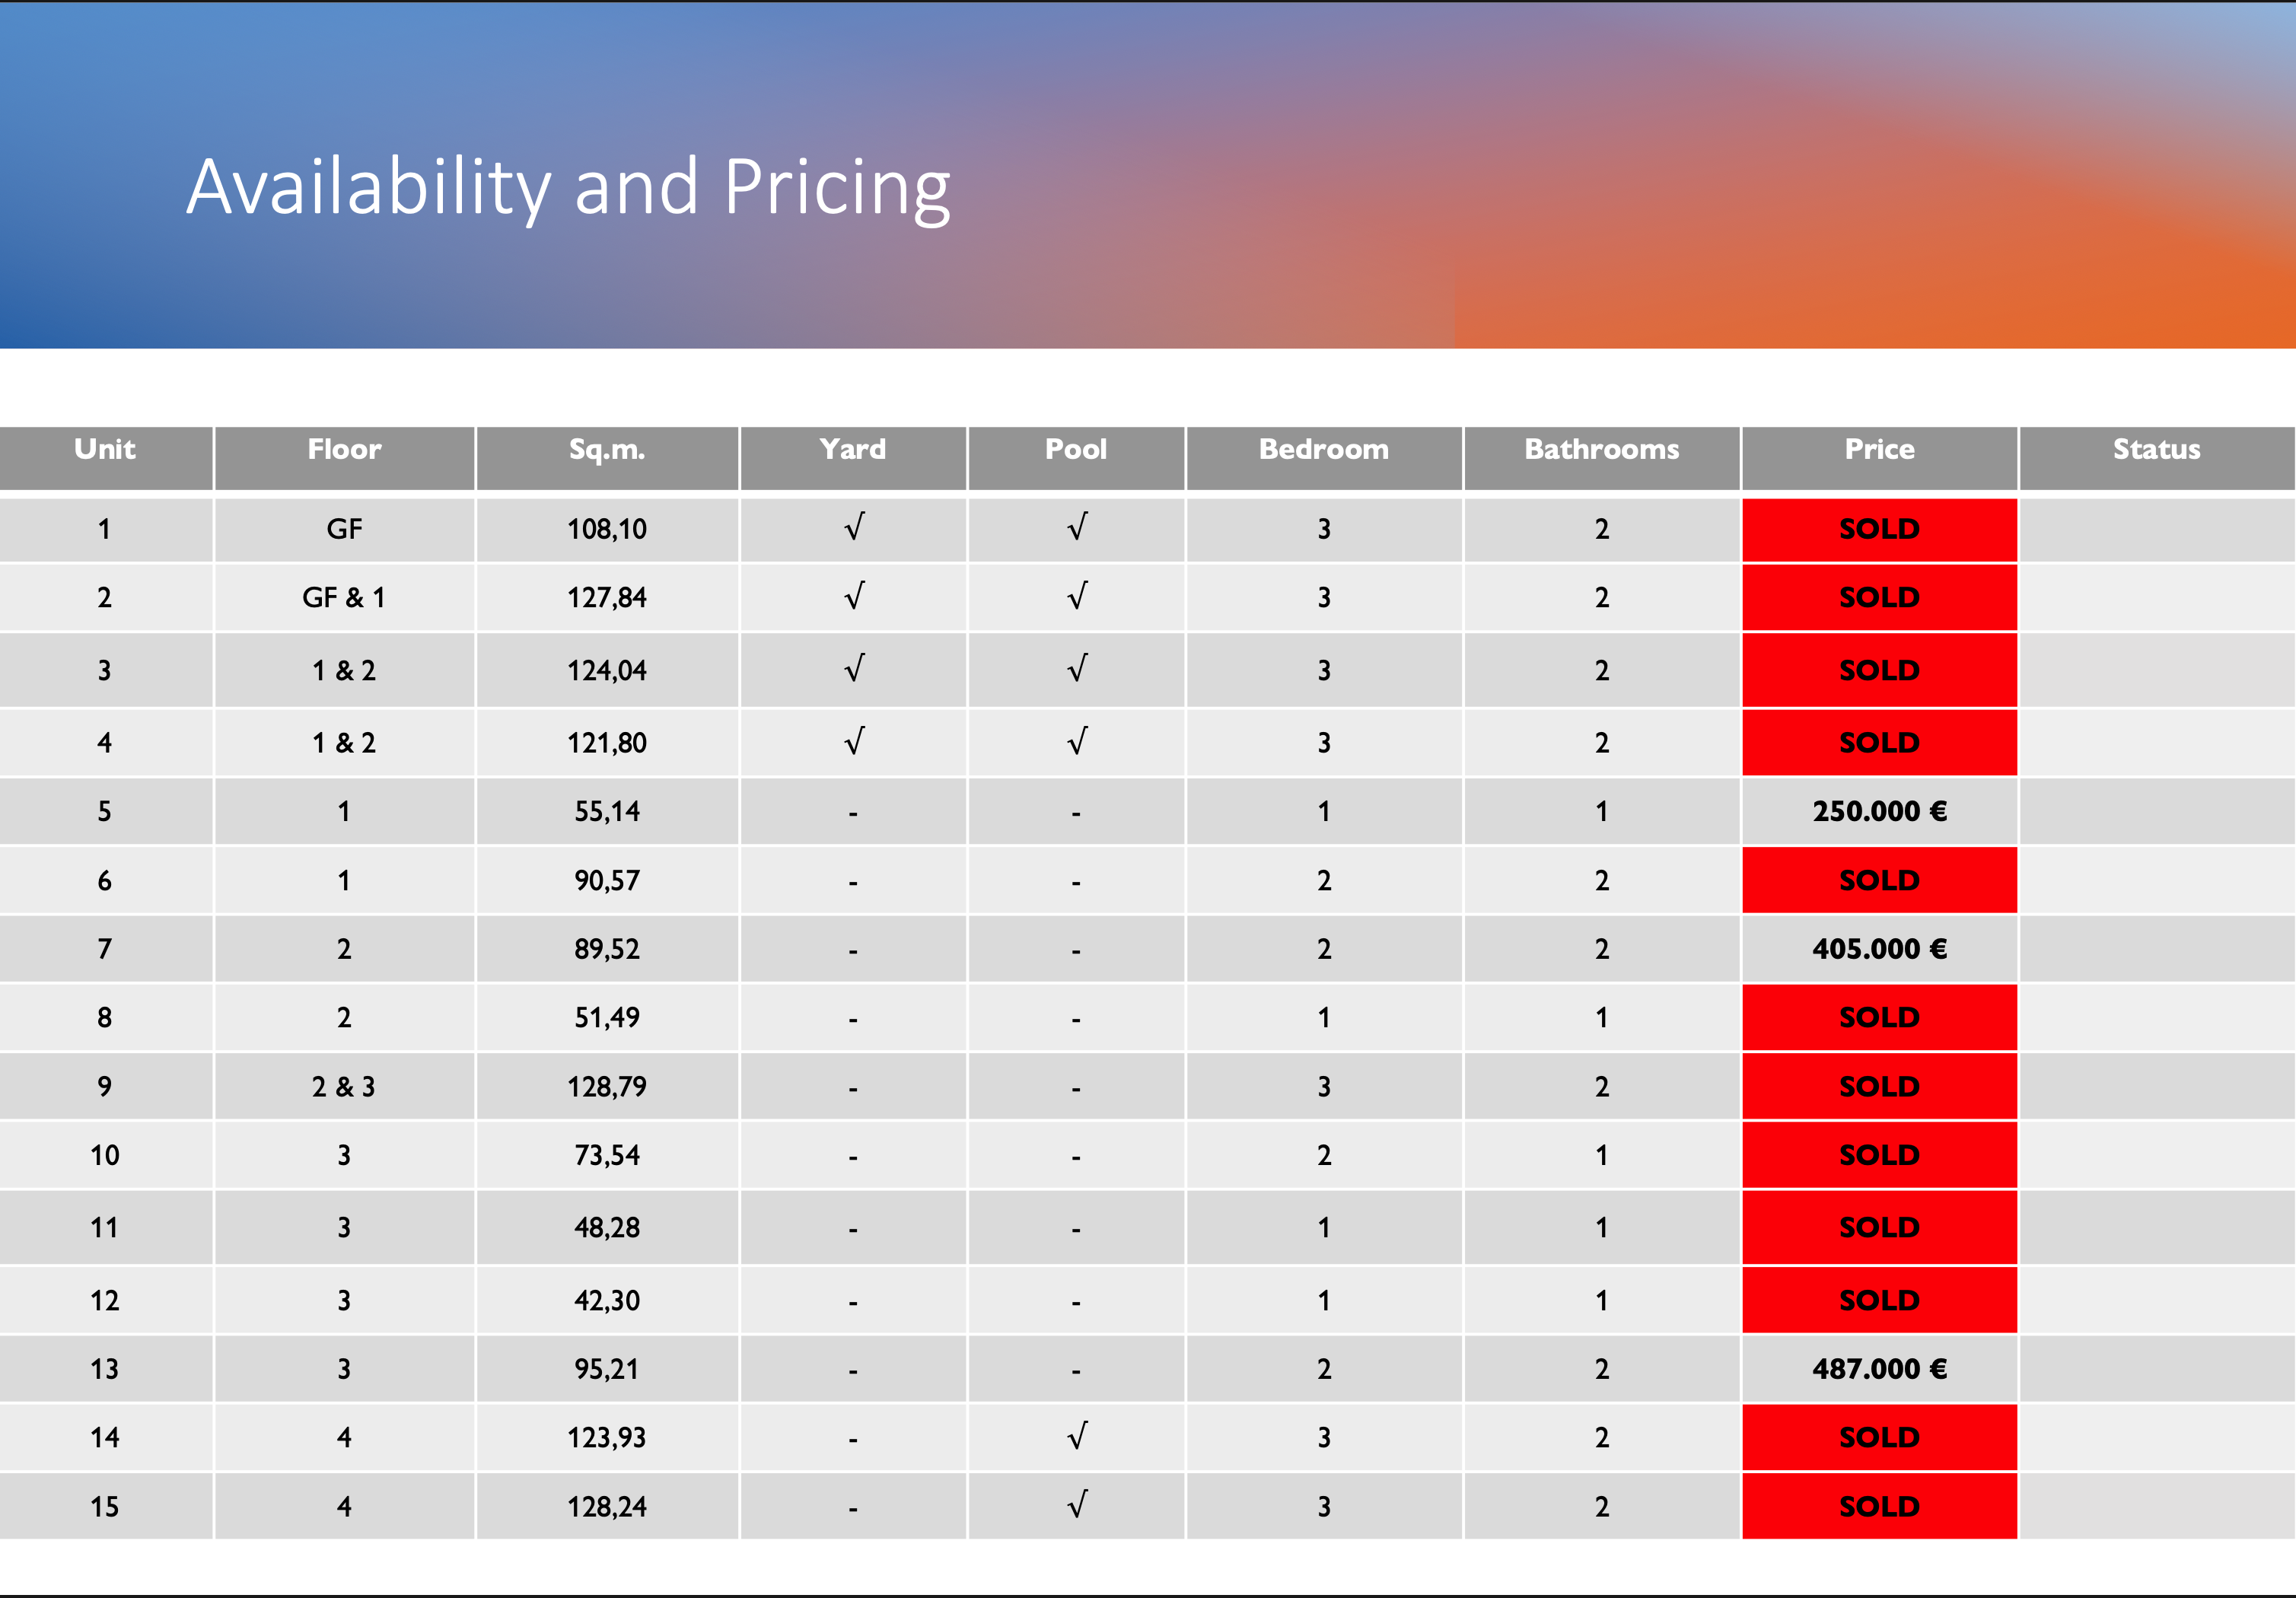Click the Pool checkmark for unit 15
Image resolution: width=2296 pixels, height=1598 pixels.
(x=1076, y=1505)
